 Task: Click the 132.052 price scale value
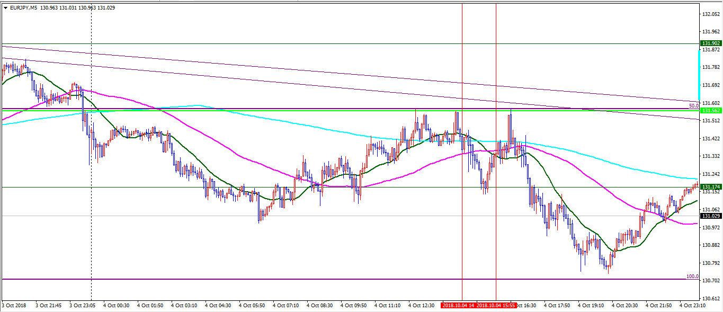711,14
